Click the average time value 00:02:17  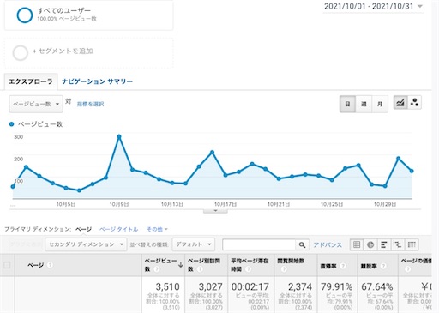[250, 286]
